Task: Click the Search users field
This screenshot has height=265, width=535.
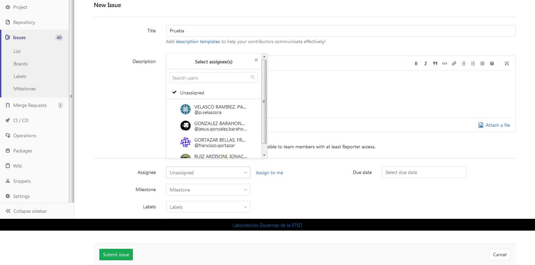Action: [210, 78]
